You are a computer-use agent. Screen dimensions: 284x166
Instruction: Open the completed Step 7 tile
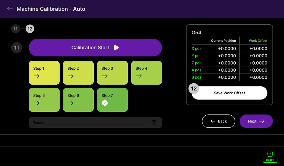(x=112, y=100)
